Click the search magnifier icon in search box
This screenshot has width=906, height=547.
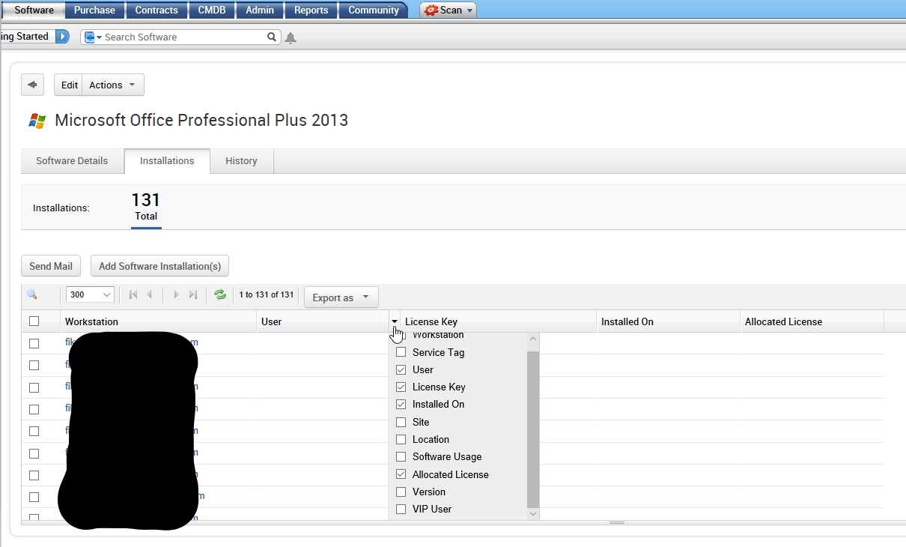click(x=272, y=37)
